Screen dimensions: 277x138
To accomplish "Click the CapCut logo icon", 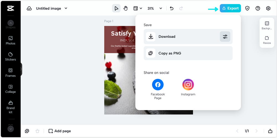I will click(11, 8).
